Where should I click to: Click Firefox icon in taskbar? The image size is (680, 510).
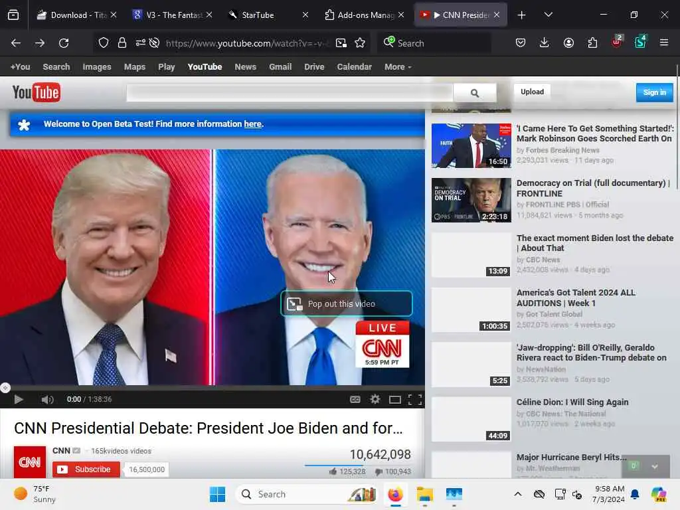[395, 494]
